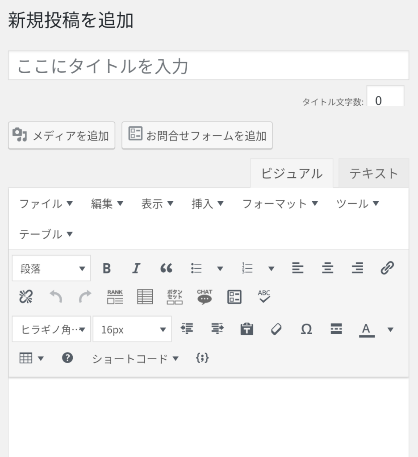Open text color picker arrow

tap(390, 329)
